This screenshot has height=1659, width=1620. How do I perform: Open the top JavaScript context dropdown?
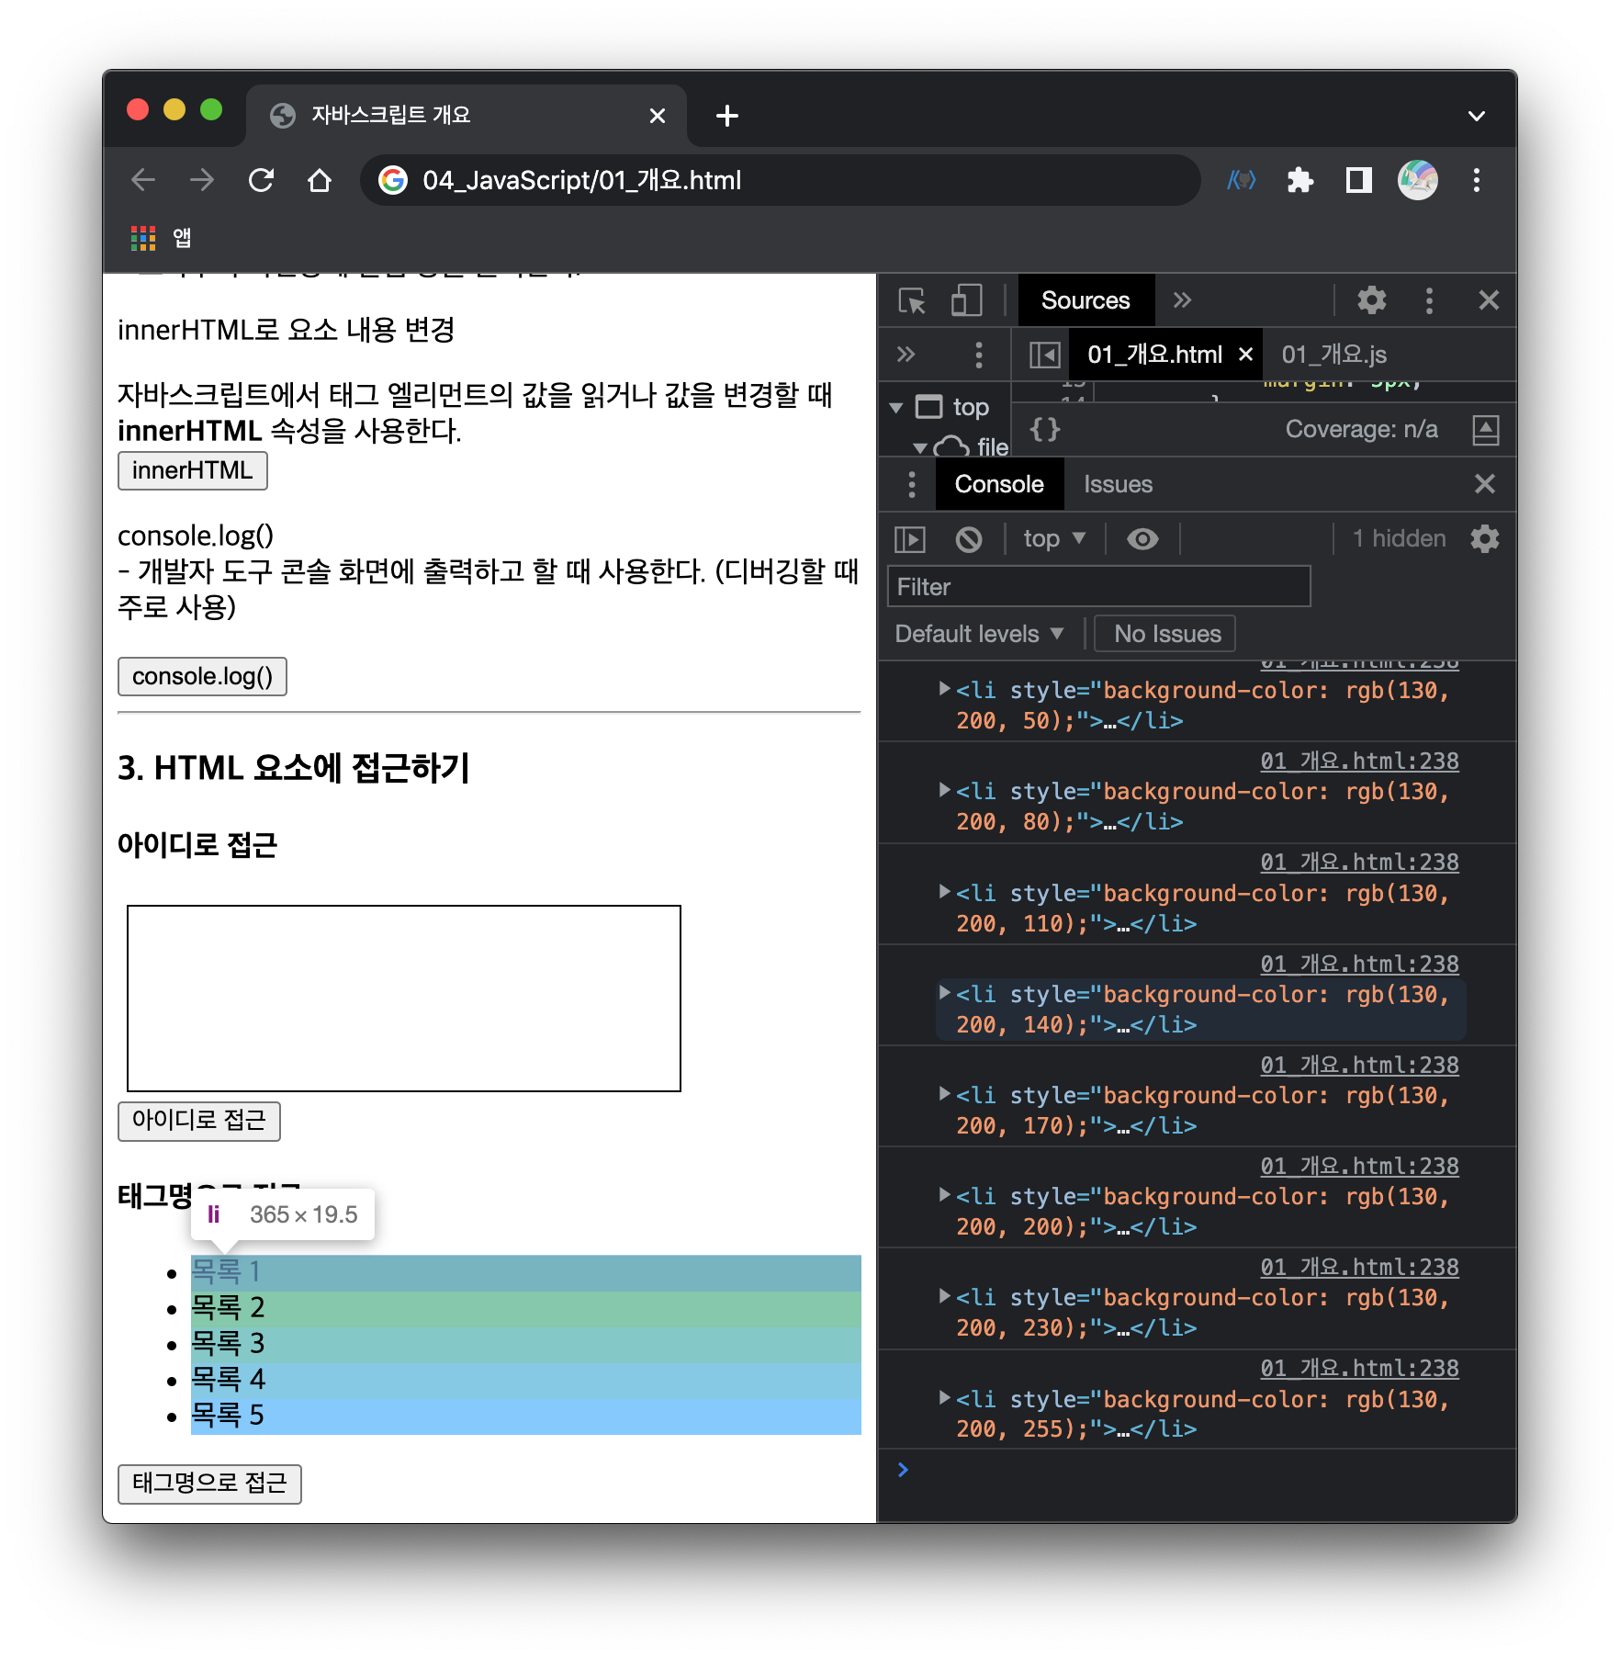(1054, 539)
